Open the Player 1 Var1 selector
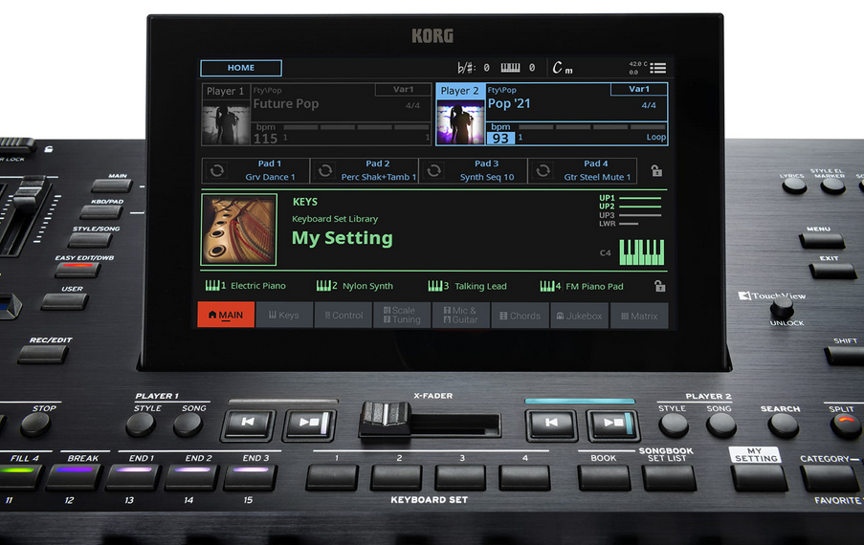 (403, 89)
